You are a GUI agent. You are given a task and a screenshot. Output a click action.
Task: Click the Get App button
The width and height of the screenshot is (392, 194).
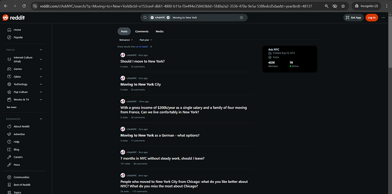(353, 17)
